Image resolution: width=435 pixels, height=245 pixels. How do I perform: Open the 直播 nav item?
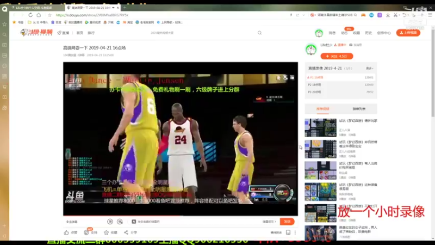click(x=63, y=33)
